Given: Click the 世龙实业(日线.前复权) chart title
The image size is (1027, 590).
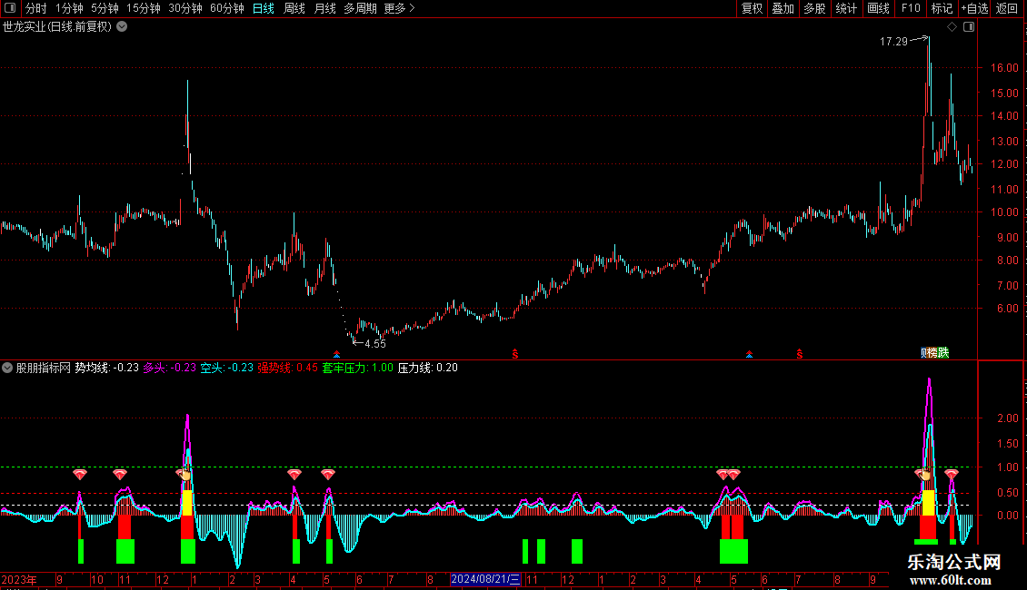Looking at the screenshot, I should coord(57,27).
